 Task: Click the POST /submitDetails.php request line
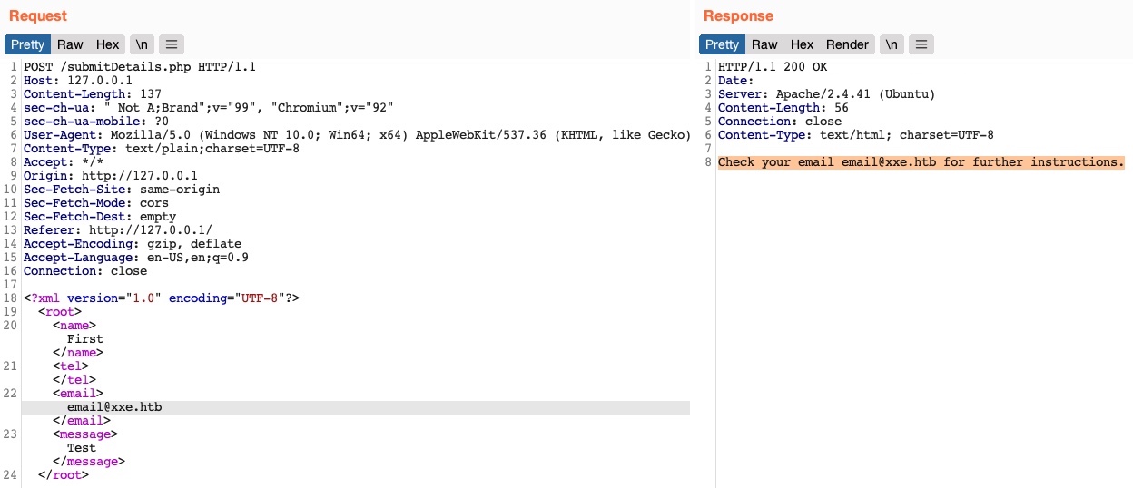pyautogui.click(x=140, y=67)
